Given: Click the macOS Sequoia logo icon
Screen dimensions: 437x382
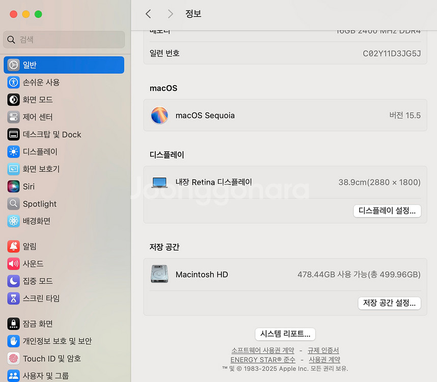Looking at the screenshot, I should [x=159, y=115].
